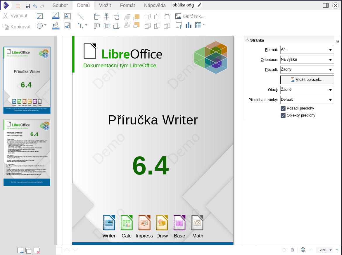Click the Vložit obrázek button

(307, 80)
